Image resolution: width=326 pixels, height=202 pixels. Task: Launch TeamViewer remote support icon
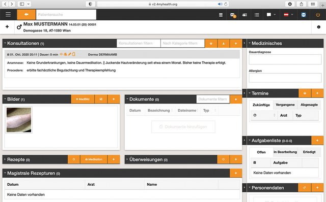click(304, 15)
